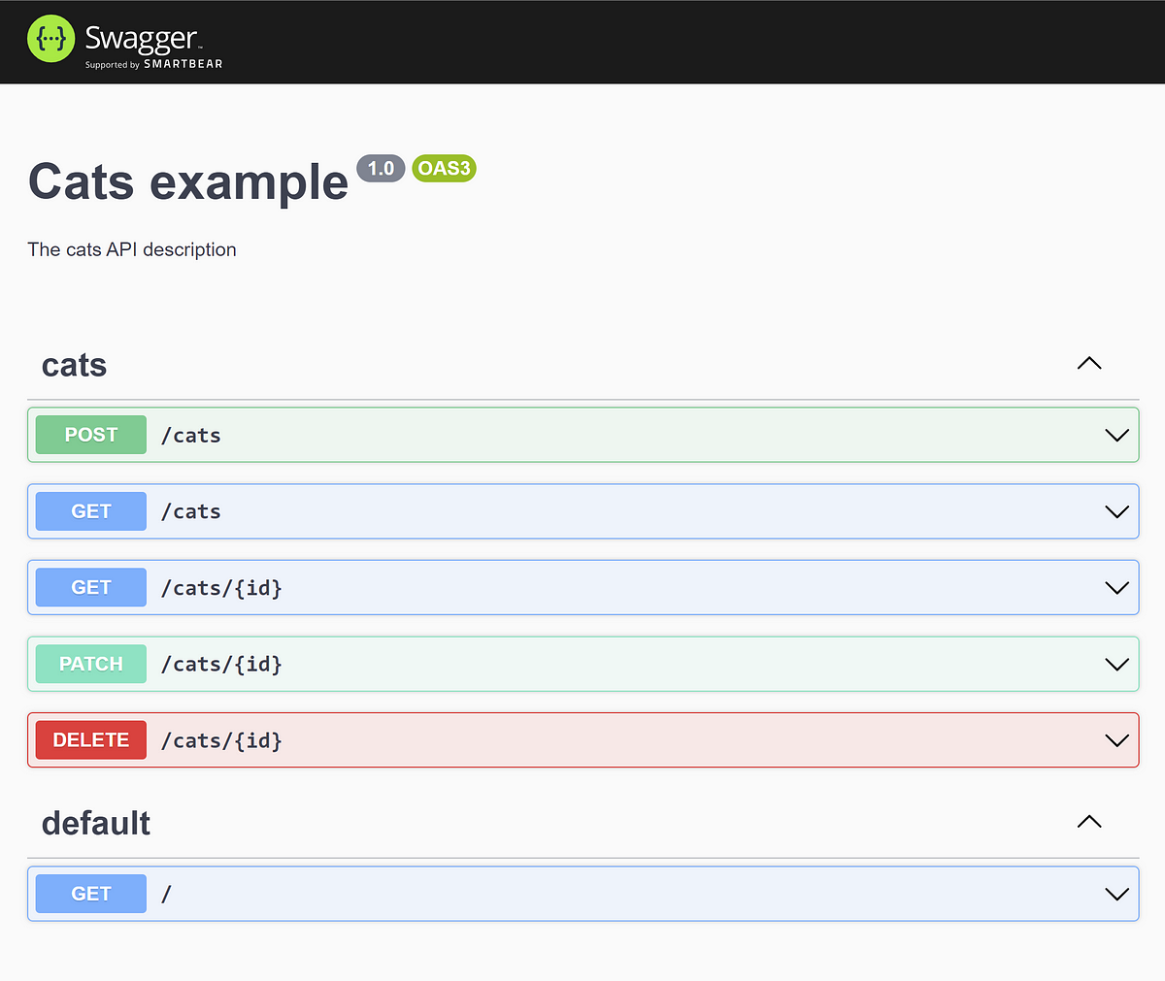Toggle the GET /cats/{id} row open
Screen dimensions: 1165x981
click(1115, 587)
